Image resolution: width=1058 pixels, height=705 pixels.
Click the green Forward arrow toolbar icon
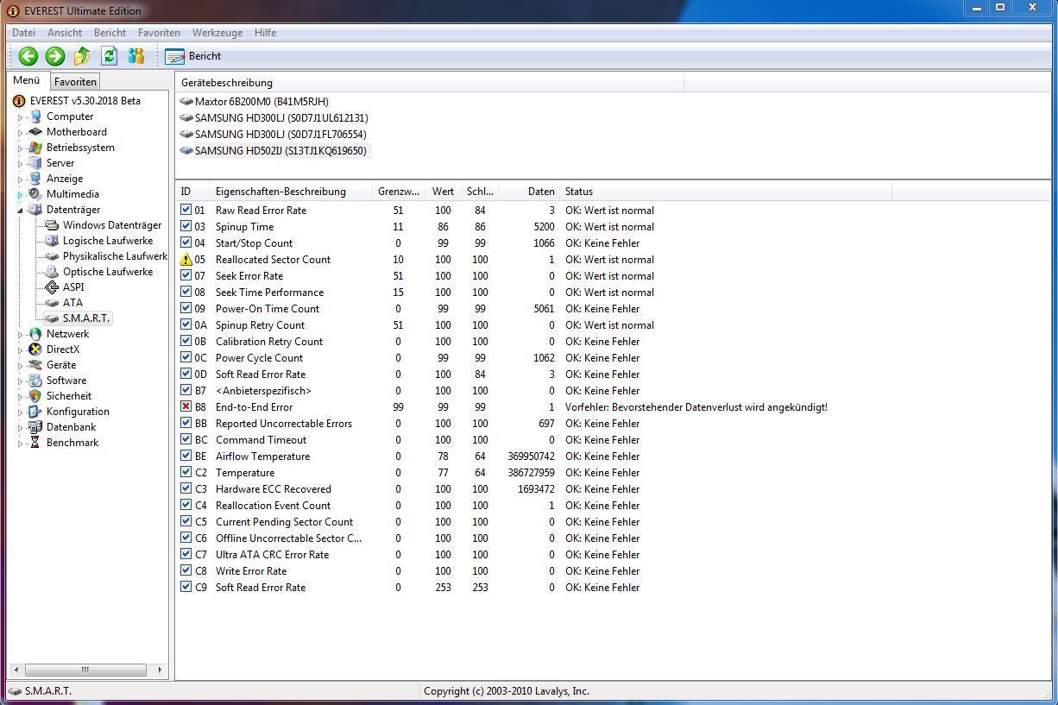click(x=55, y=56)
